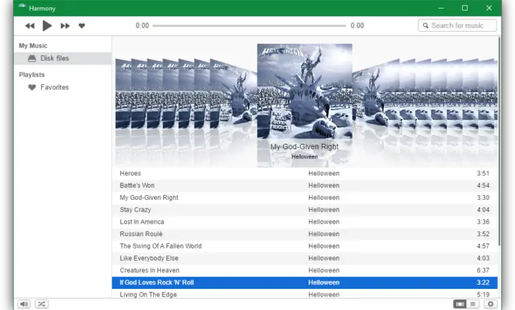Select the song Heroes
Image resolution: width=515 pixels, height=310 pixels.
tap(304, 173)
